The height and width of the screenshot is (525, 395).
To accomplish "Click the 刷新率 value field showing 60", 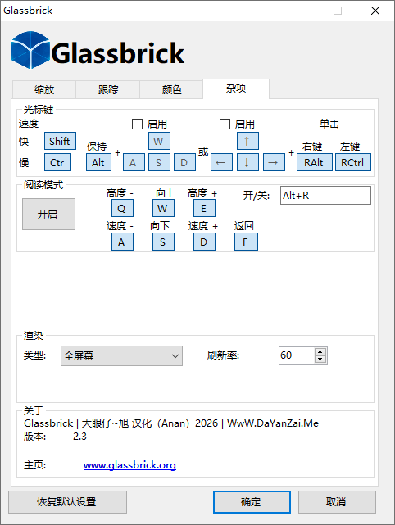I will tap(297, 355).
